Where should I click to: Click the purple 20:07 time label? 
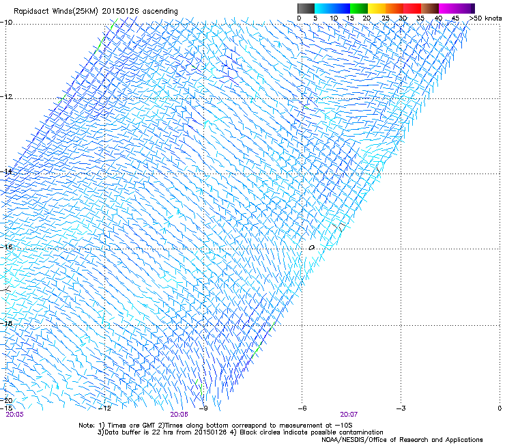coord(349,415)
